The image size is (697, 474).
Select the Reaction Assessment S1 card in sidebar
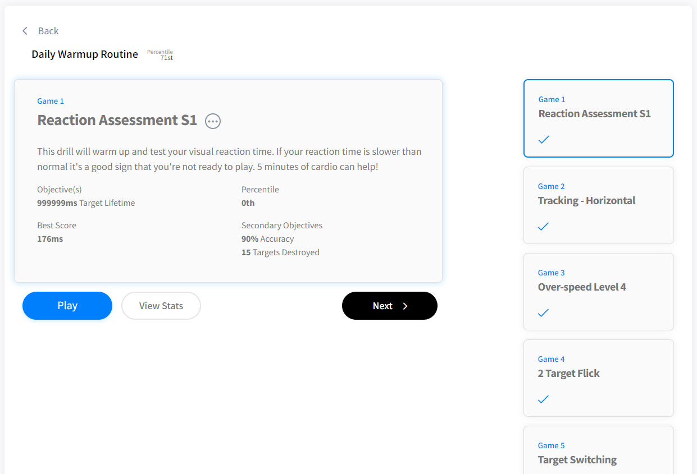click(598, 118)
